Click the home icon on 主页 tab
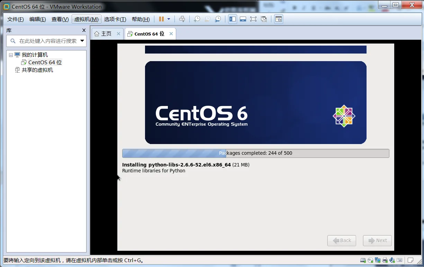The width and height of the screenshot is (424, 267). tap(97, 34)
